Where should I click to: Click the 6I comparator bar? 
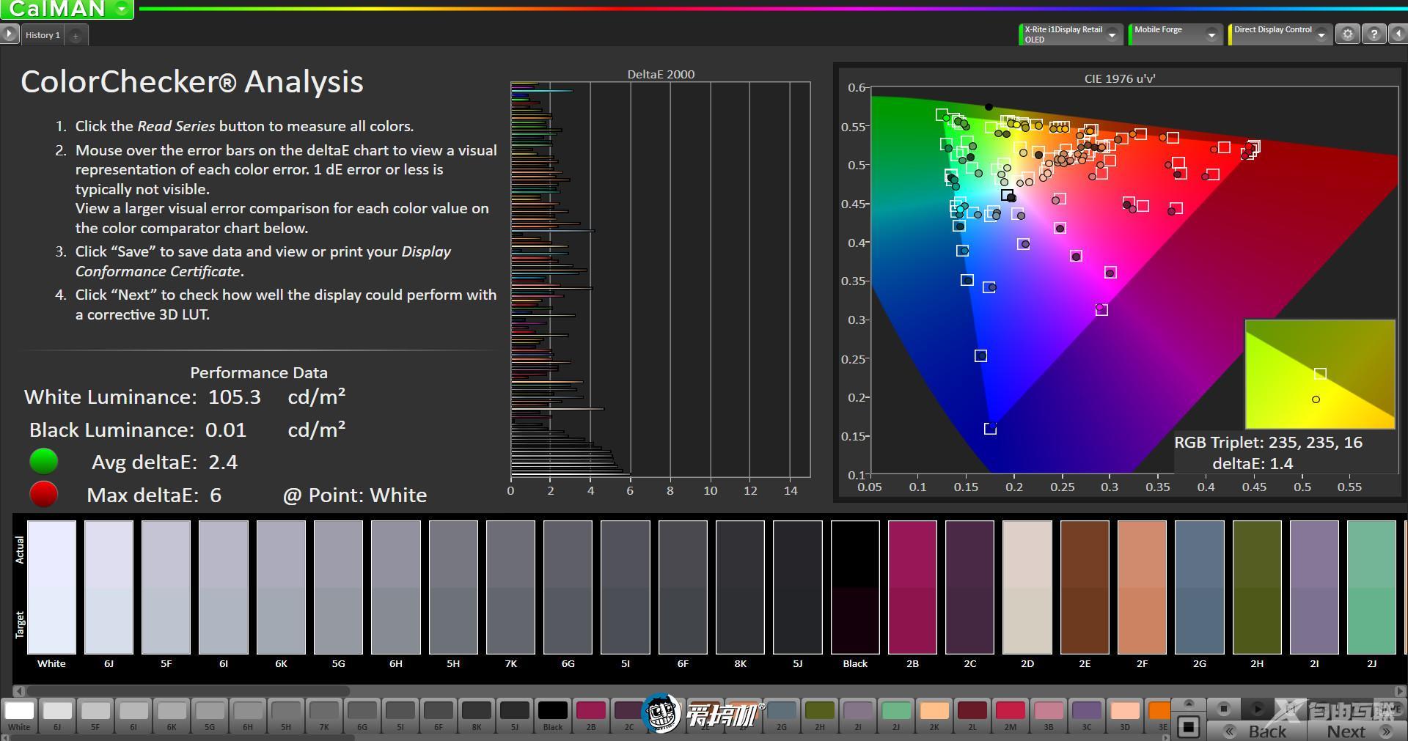coord(224,587)
